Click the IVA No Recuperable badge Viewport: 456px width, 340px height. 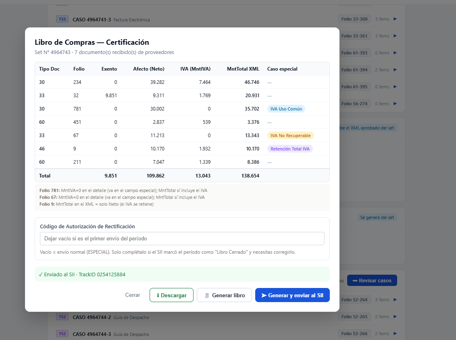[291, 136]
